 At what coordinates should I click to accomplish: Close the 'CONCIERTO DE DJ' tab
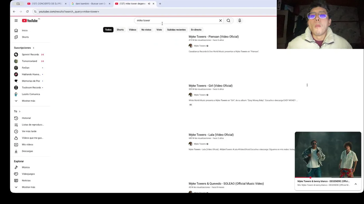tap(66, 4)
